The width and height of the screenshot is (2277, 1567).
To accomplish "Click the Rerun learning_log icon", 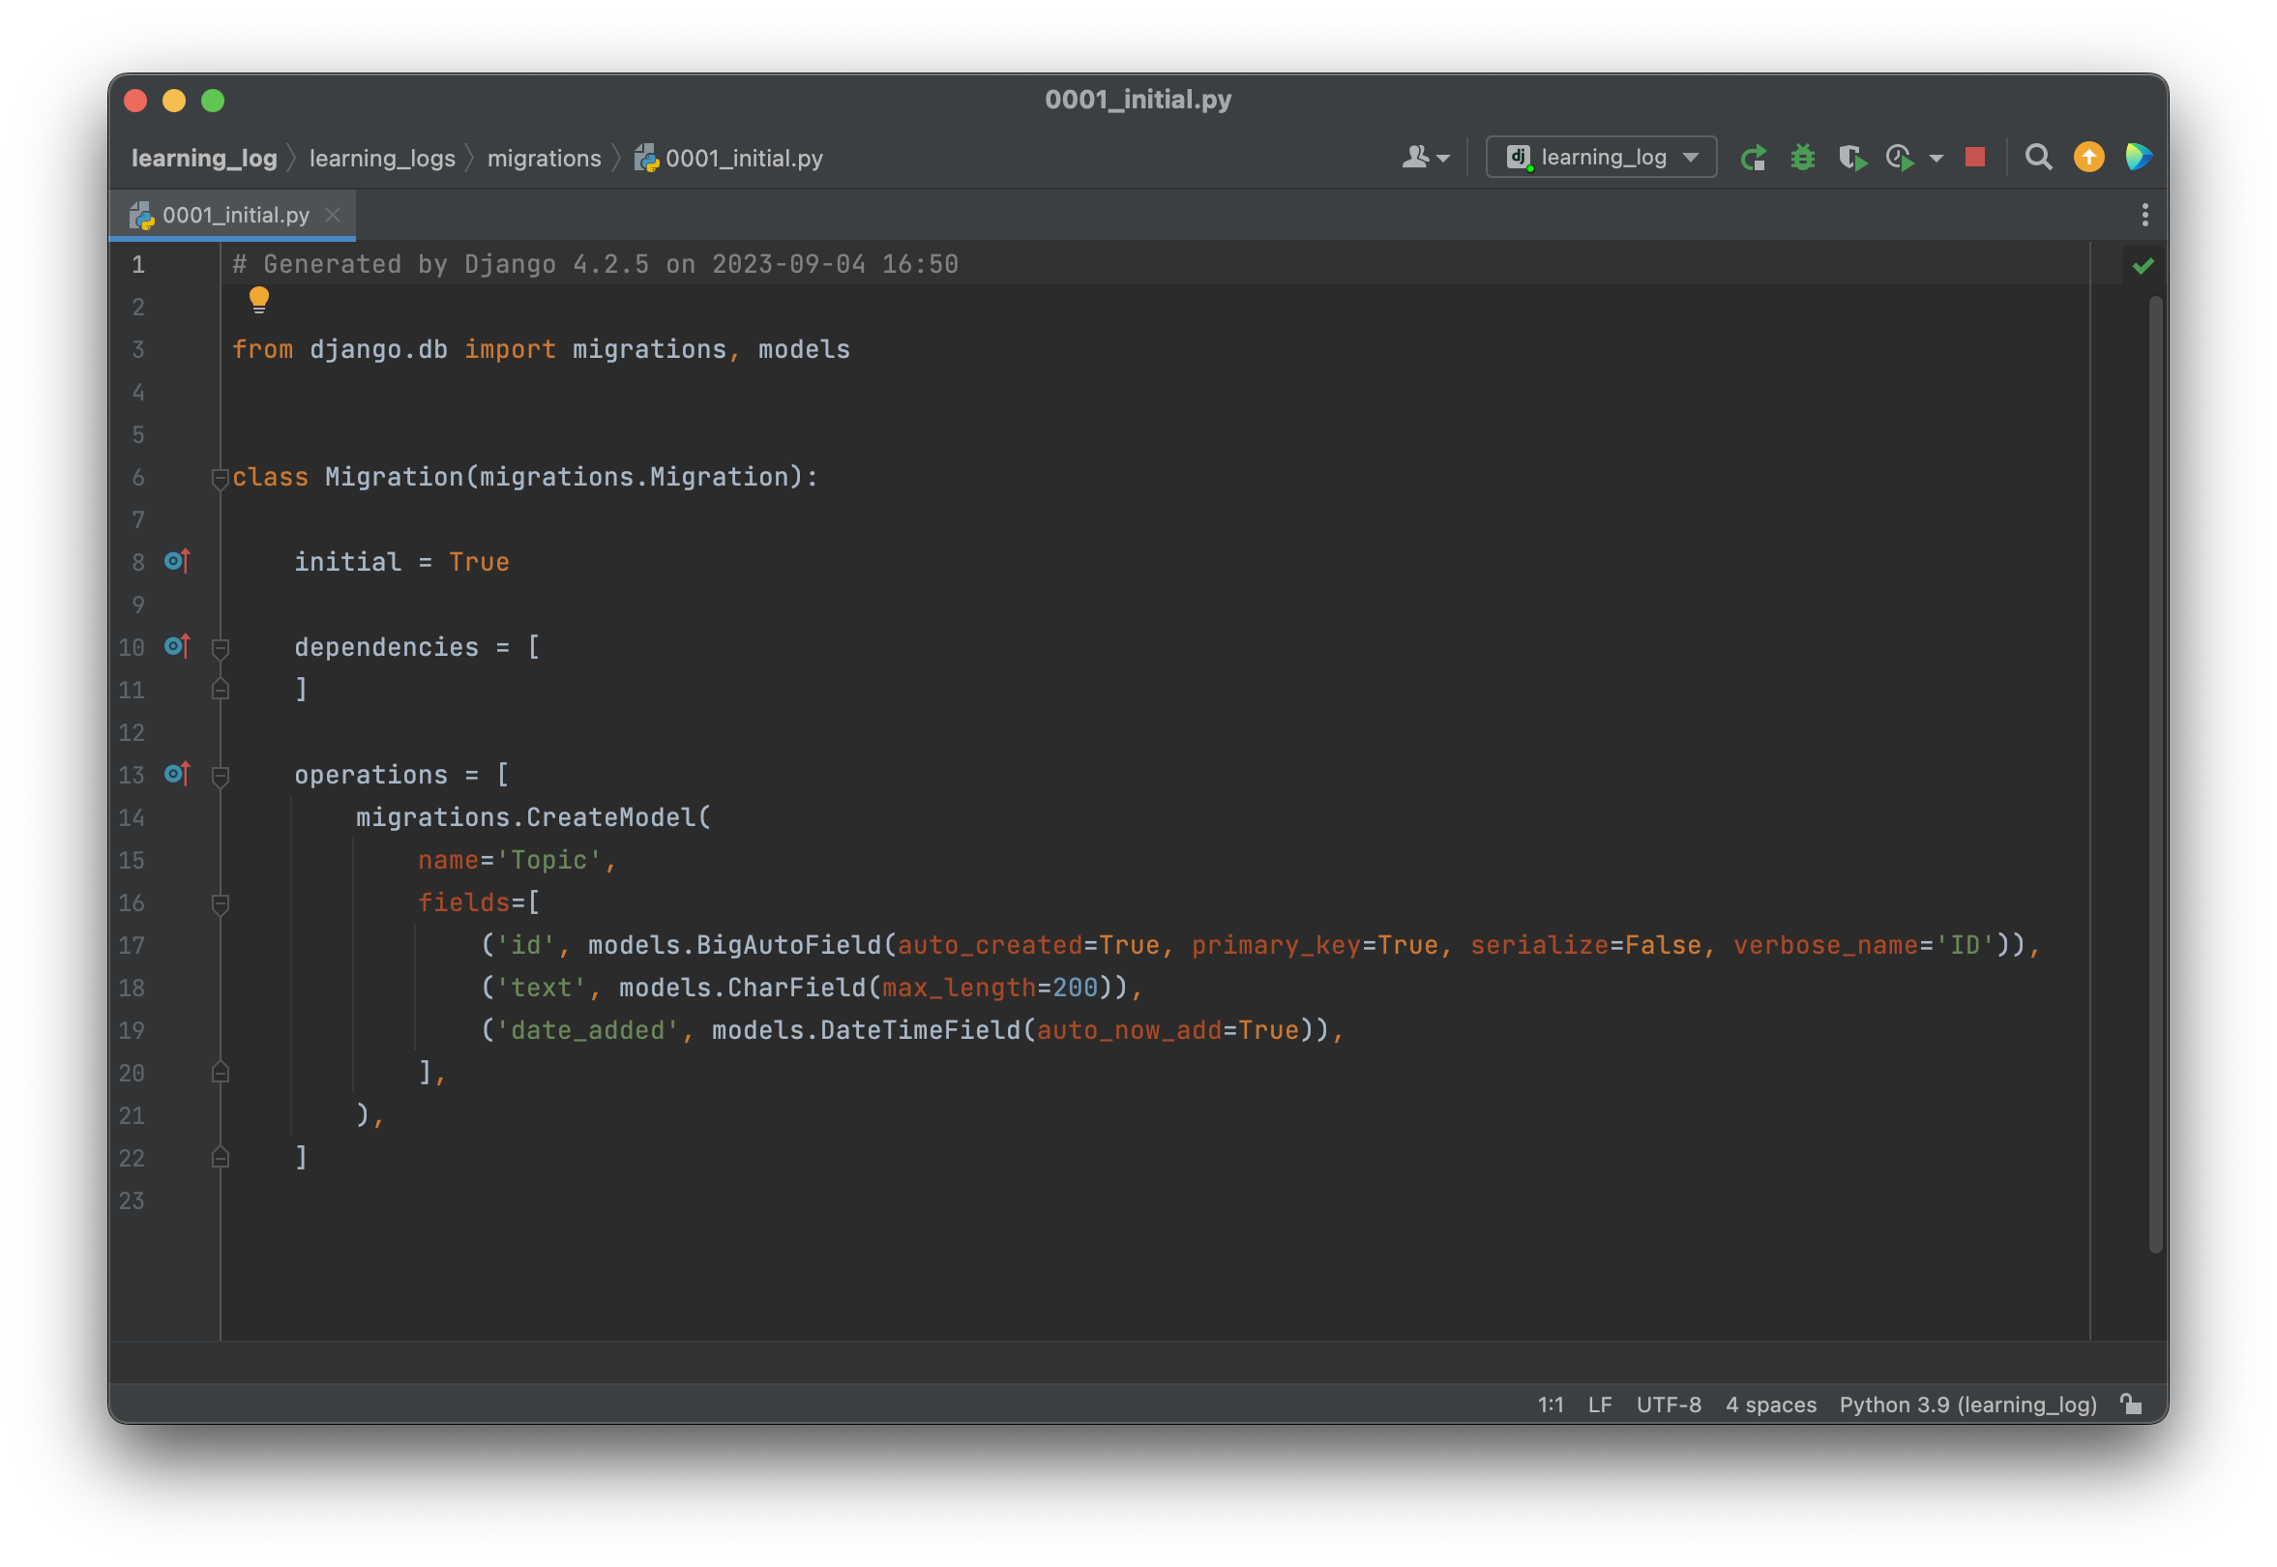I will [x=1753, y=158].
